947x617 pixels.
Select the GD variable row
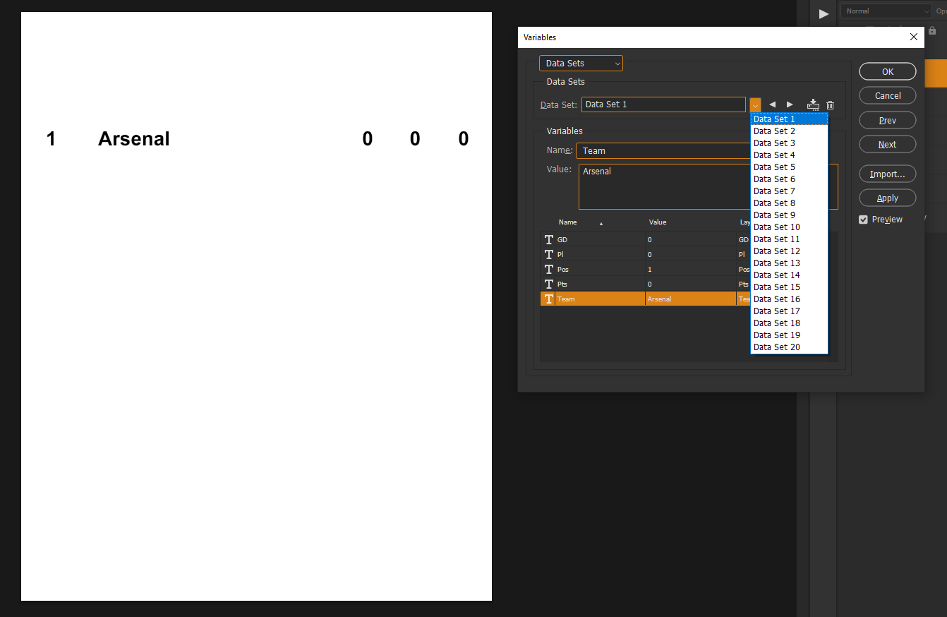click(x=645, y=240)
